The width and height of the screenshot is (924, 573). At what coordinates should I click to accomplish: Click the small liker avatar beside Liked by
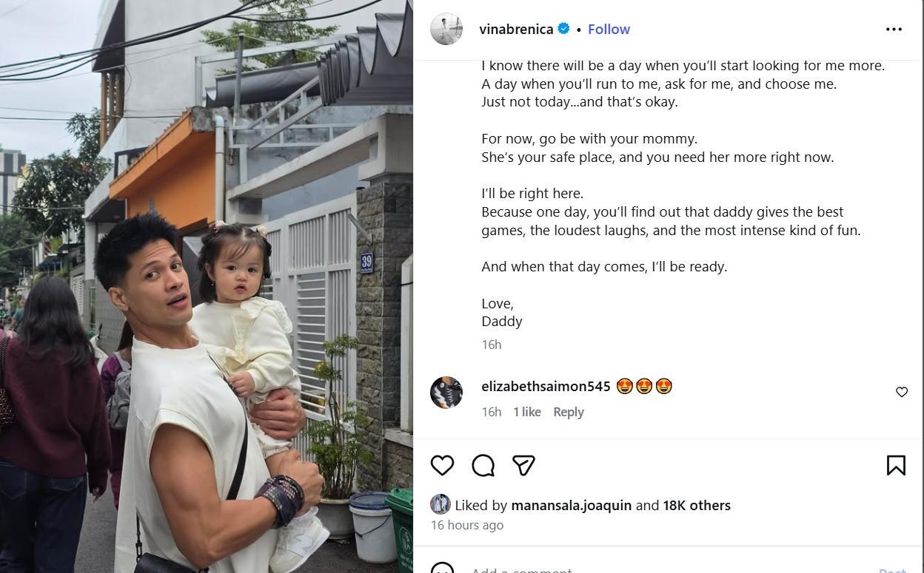pos(441,504)
